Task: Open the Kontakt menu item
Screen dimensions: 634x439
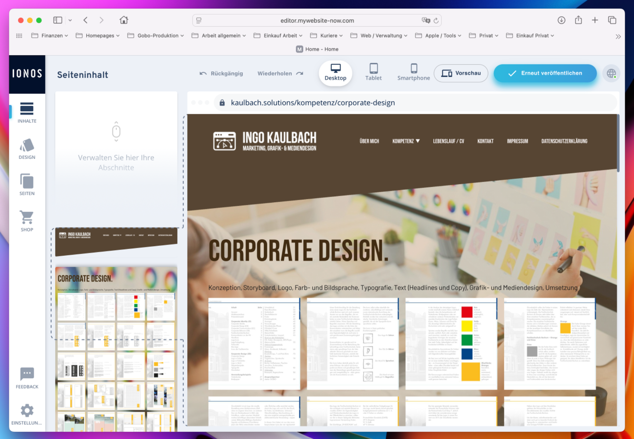Action: (x=485, y=141)
